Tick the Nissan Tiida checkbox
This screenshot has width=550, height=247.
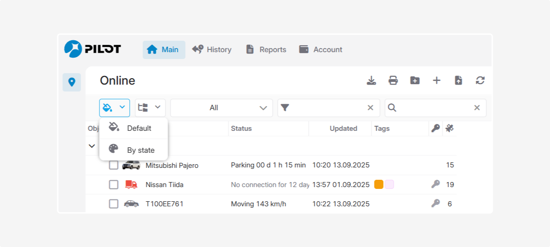click(x=114, y=185)
